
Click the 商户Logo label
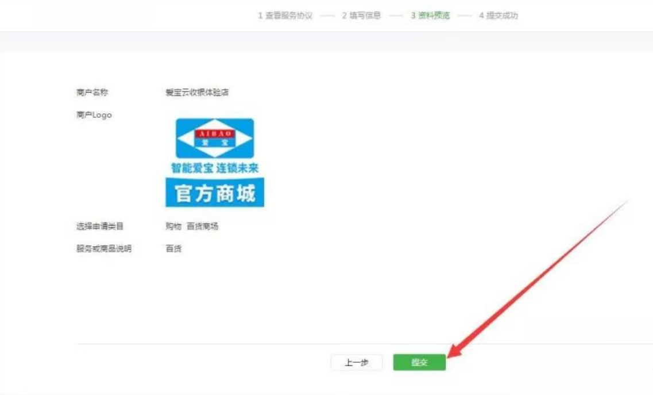tap(94, 114)
